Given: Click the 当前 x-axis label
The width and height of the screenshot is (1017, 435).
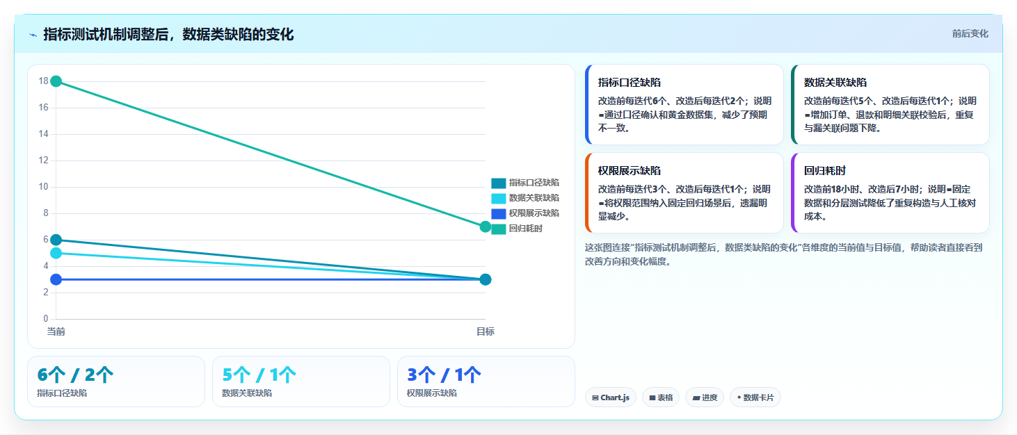Looking at the screenshot, I should [56, 331].
